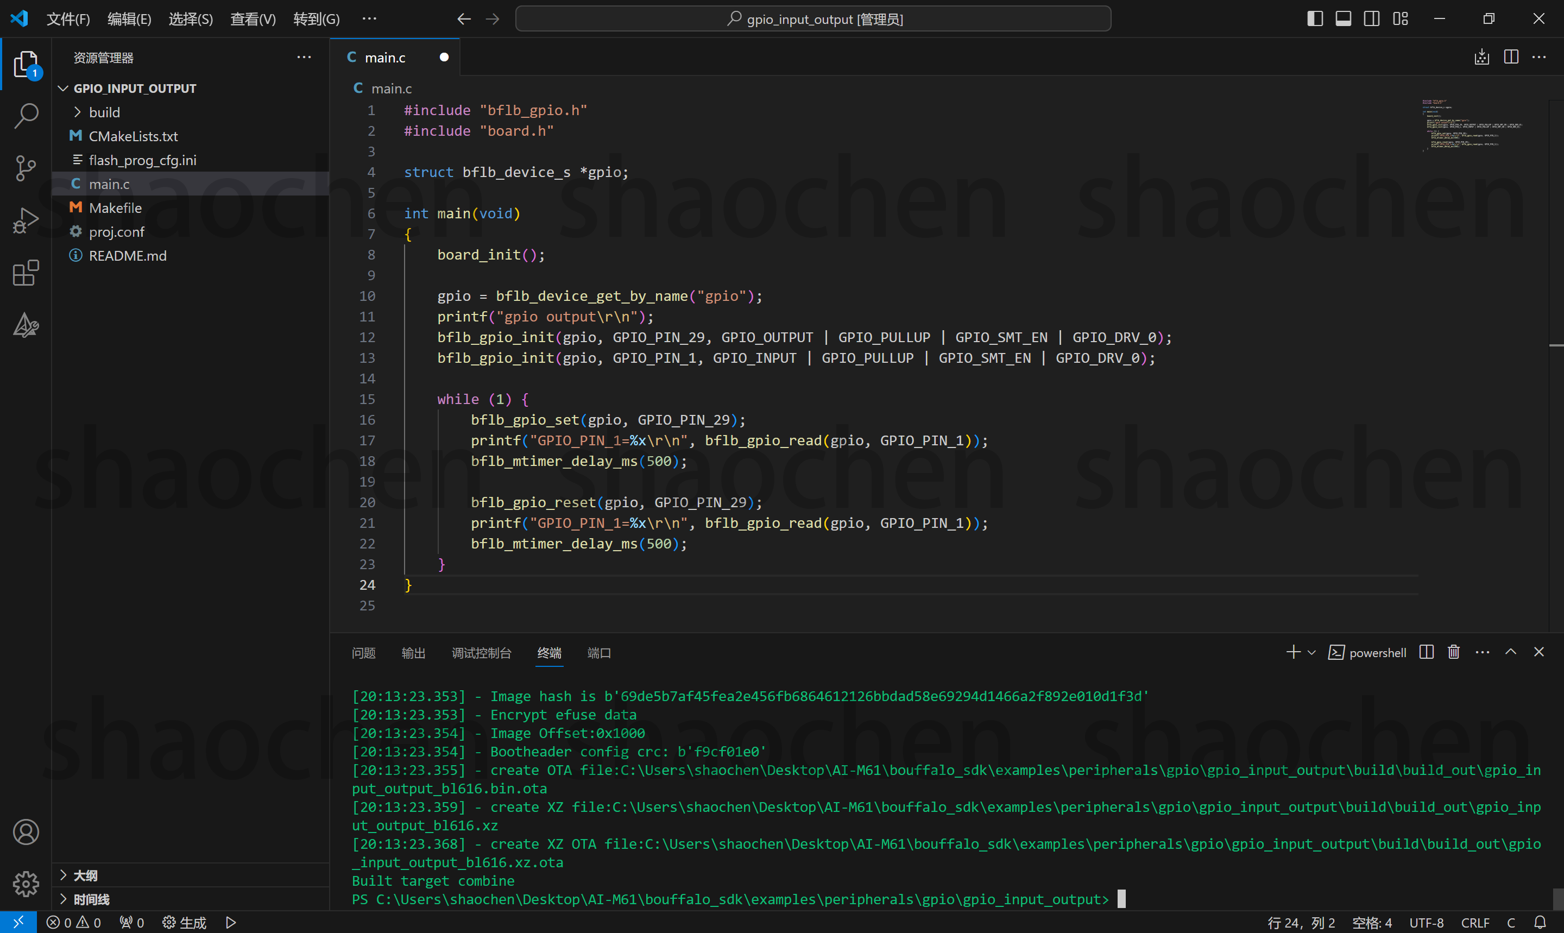Click the command center search box
The width and height of the screenshot is (1564, 933).
click(x=813, y=19)
